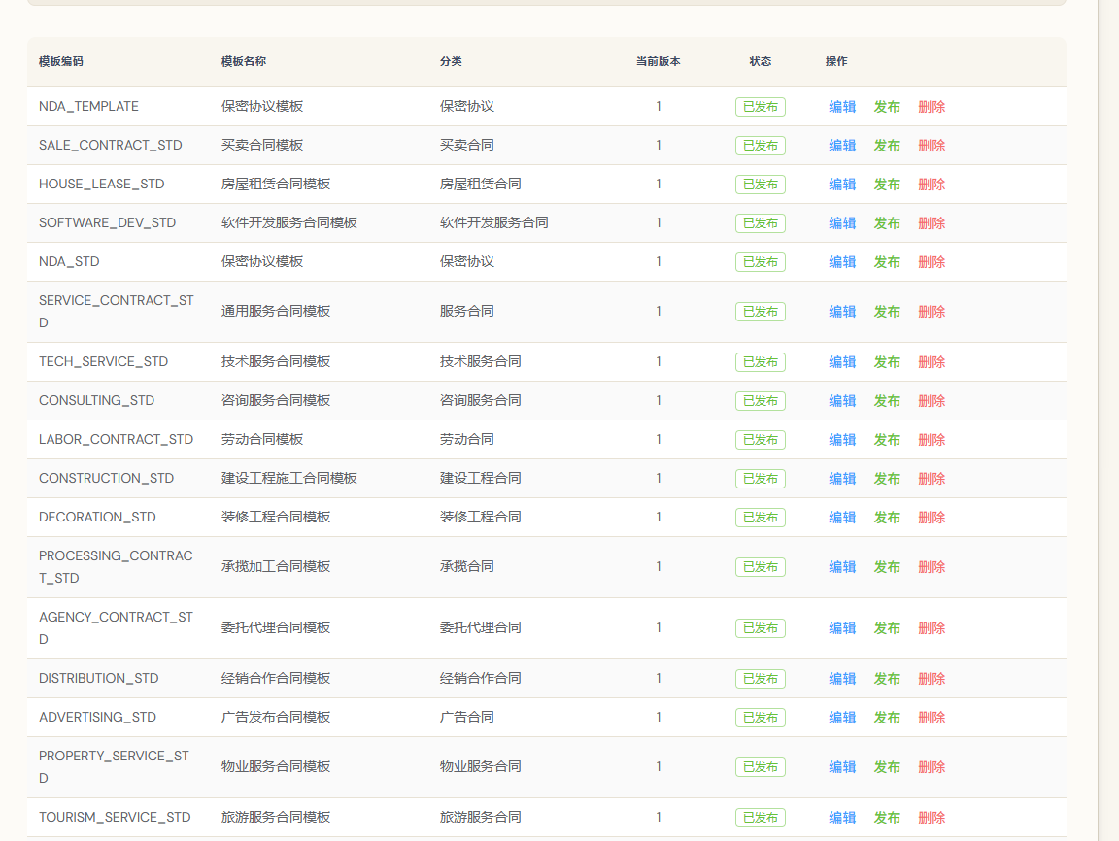
Task: Click the 当前版本 column header
Action: tap(659, 61)
